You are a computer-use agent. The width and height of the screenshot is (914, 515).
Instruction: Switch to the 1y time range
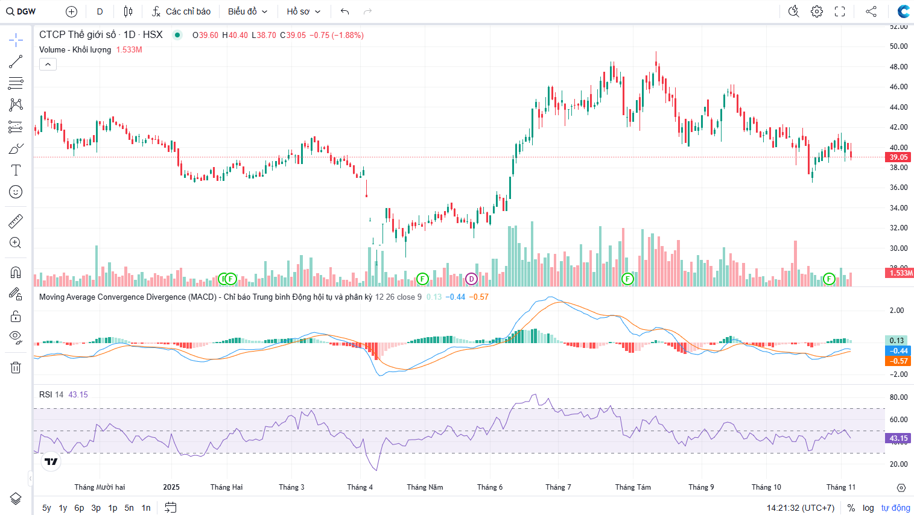coord(63,508)
